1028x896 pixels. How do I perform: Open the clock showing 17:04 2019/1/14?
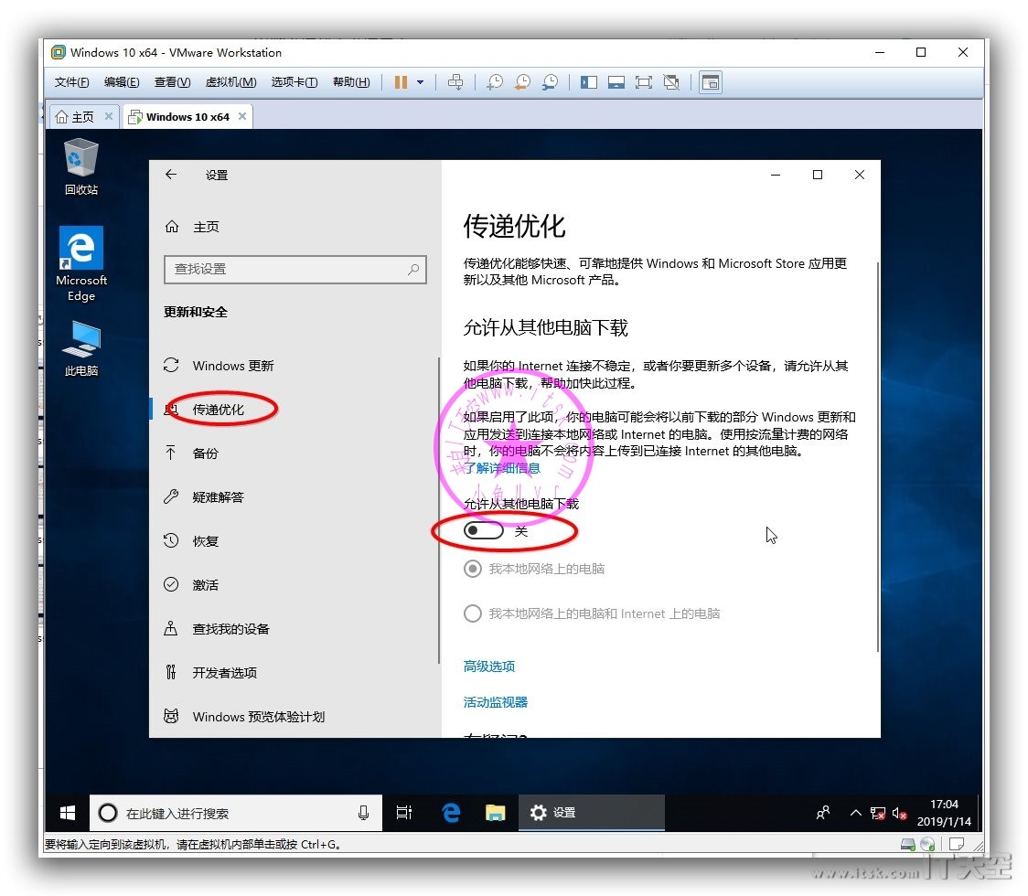(944, 814)
